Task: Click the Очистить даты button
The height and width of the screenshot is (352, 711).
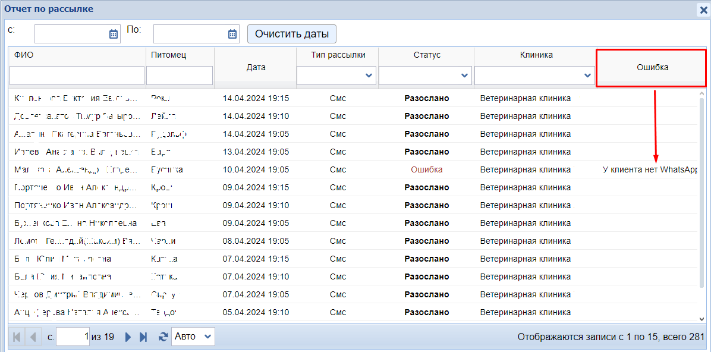Action: click(291, 34)
